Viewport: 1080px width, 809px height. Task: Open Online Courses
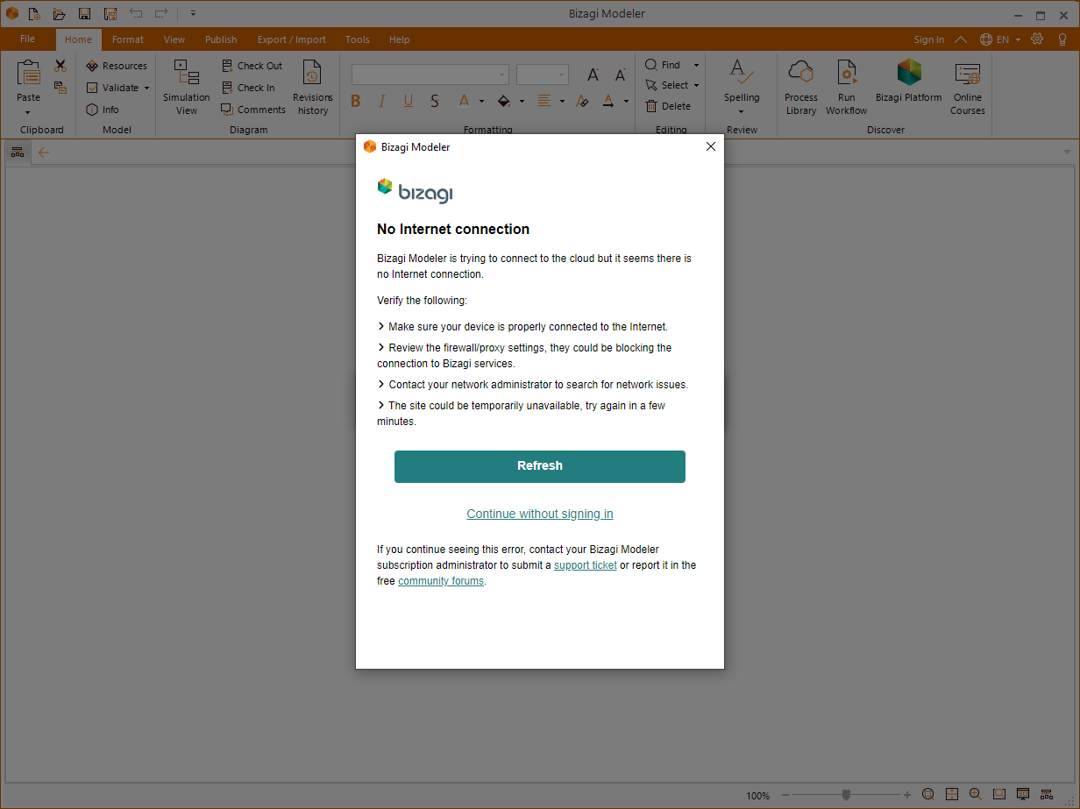(x=968, y=87)
